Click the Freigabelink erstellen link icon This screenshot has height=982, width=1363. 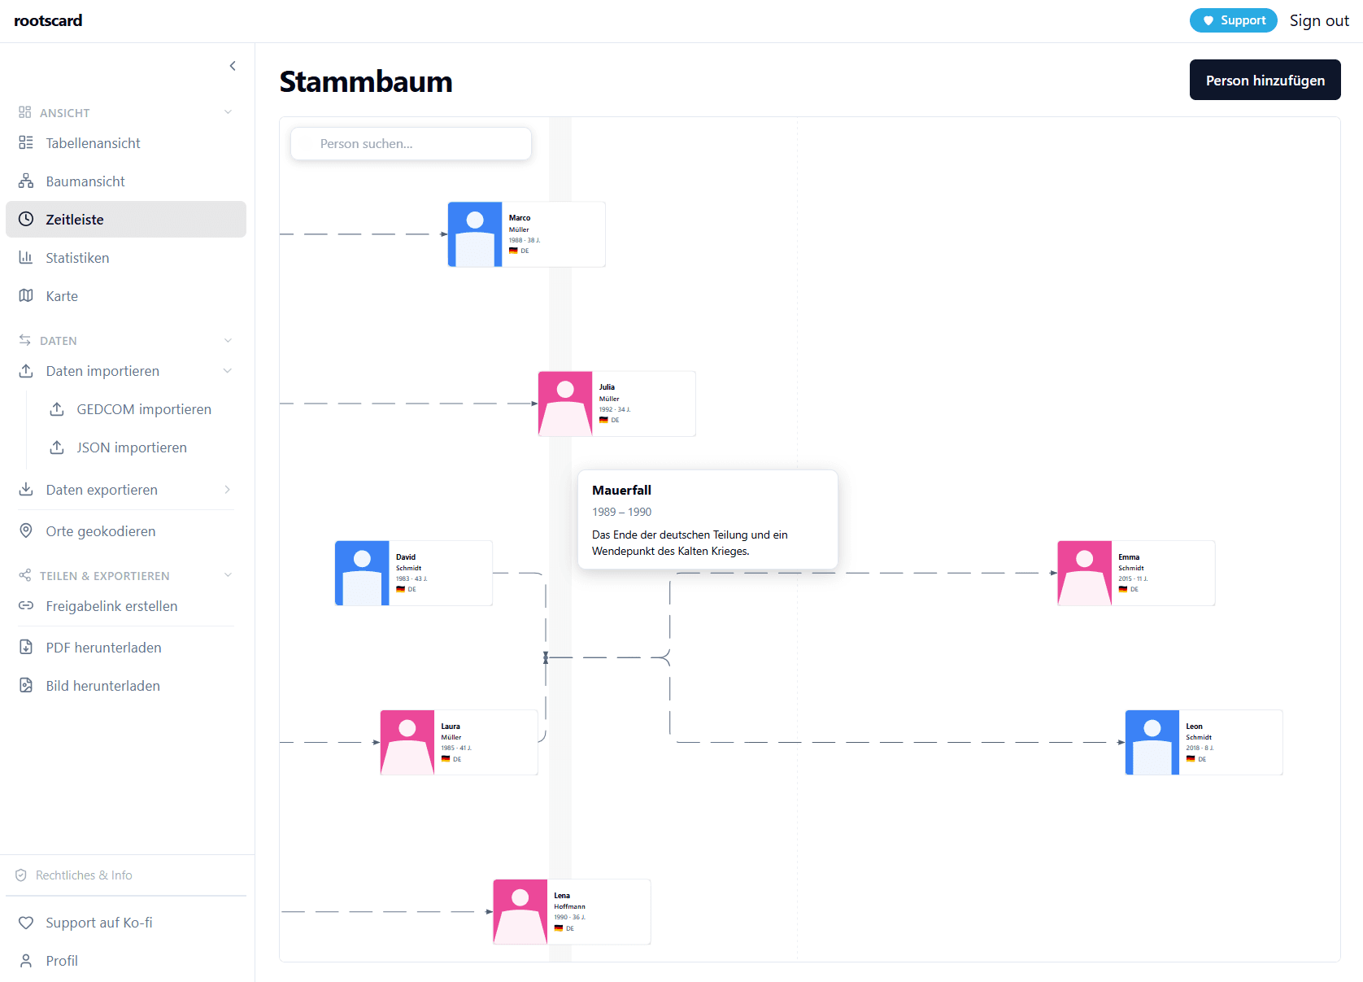(26, 606)
